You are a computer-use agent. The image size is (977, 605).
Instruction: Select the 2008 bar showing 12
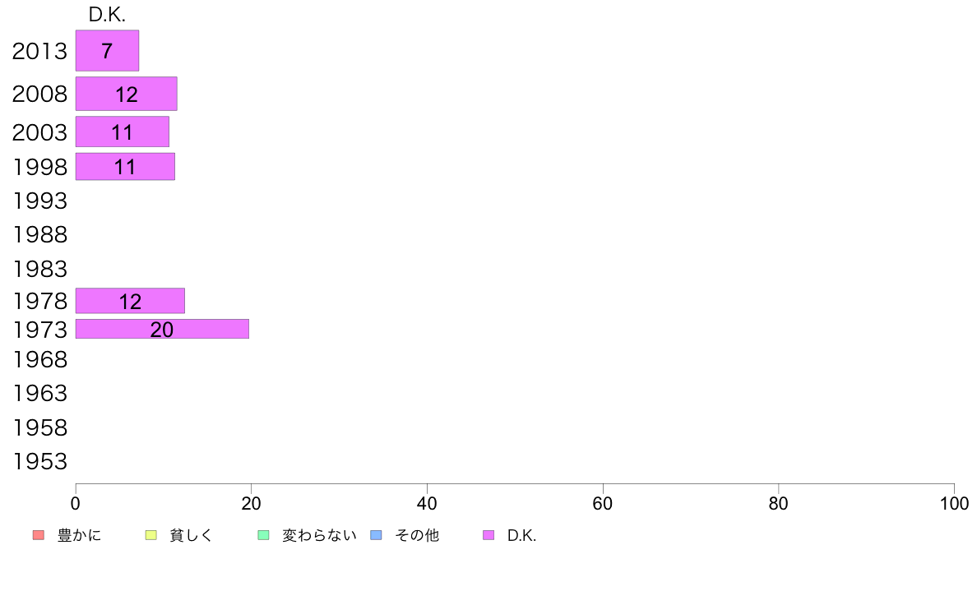(x=127, y=94)
